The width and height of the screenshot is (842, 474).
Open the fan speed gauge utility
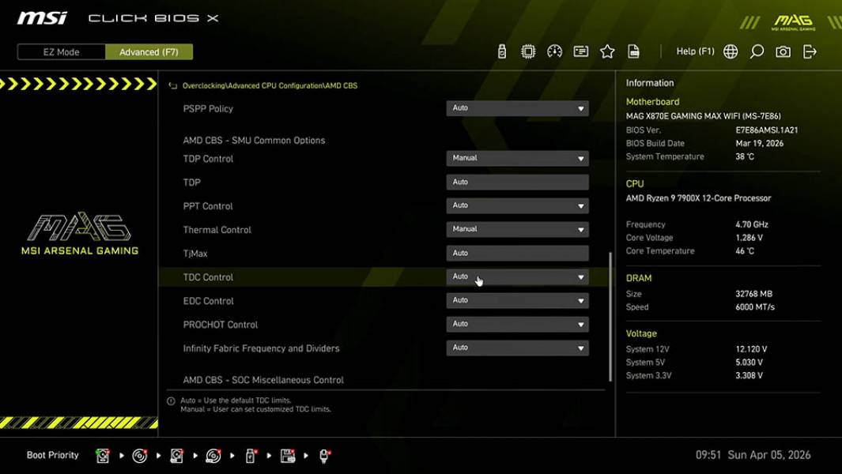click(x=554, y=51)
